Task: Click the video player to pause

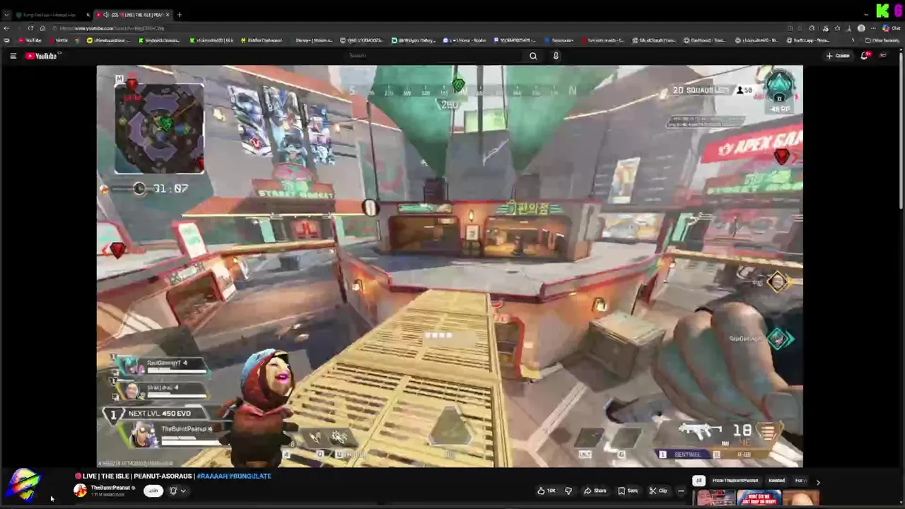Action: click(450, 266)
